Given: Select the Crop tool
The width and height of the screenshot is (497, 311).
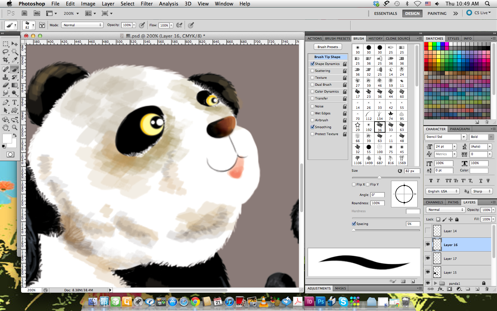Looking at the screenshot, I should pos(6,60).
